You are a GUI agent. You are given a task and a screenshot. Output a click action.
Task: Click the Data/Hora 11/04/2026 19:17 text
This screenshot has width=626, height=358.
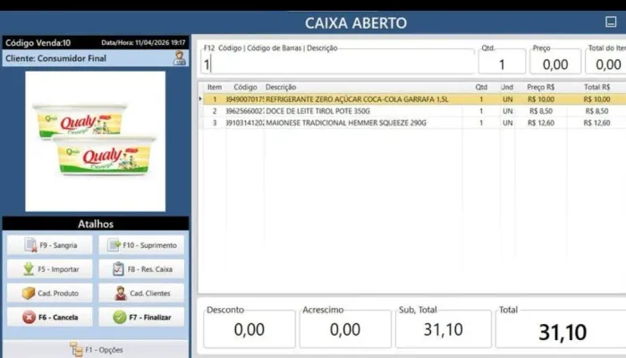(143, 42)
